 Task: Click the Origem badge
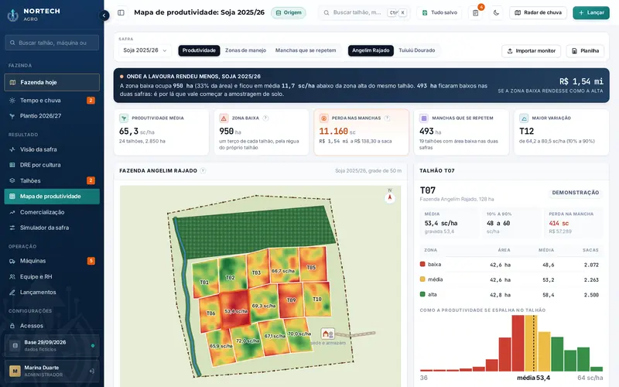click(x=289, y=12)
